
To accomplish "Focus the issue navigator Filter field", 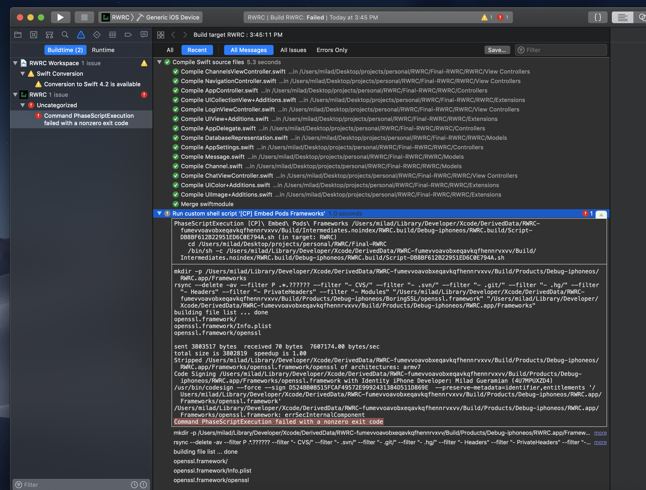I will point(81,484).
